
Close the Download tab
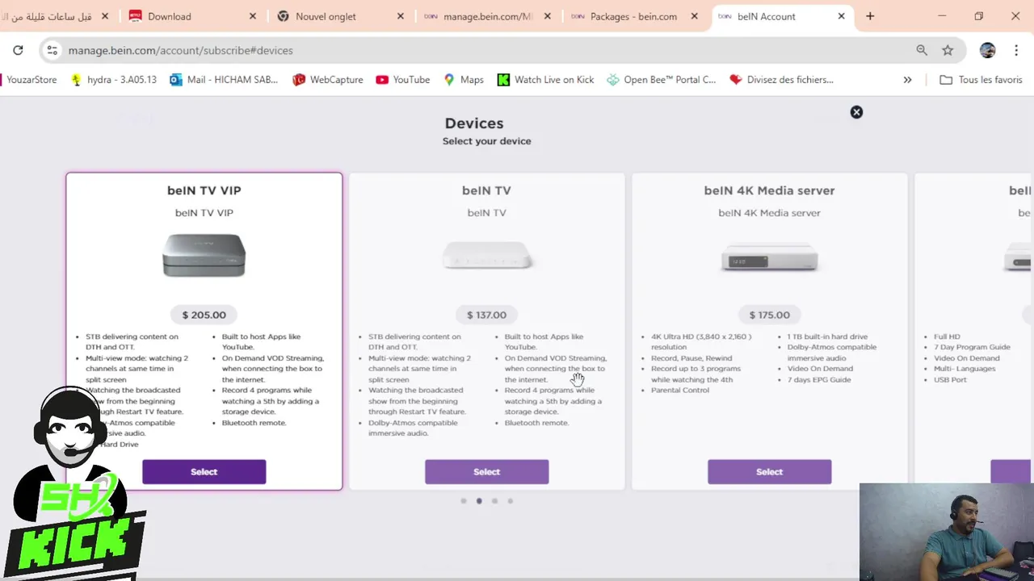(x=253, y=16)
